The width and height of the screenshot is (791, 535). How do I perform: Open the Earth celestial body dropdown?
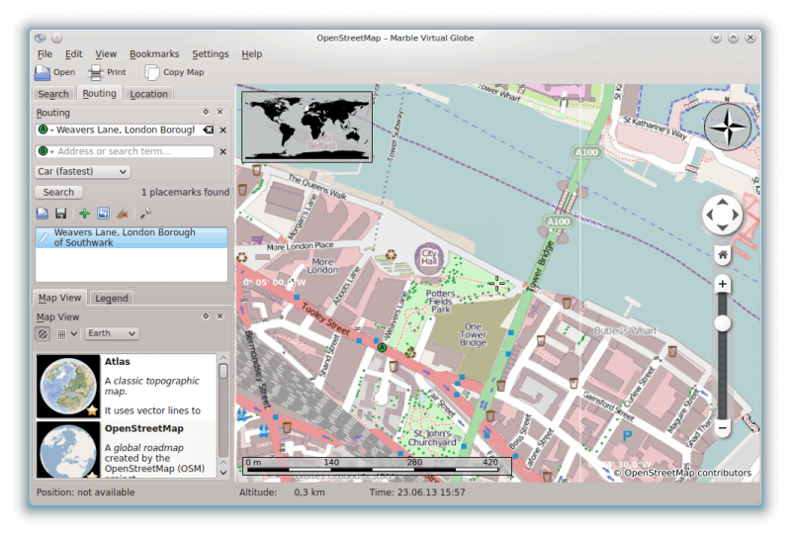point(112,333)
